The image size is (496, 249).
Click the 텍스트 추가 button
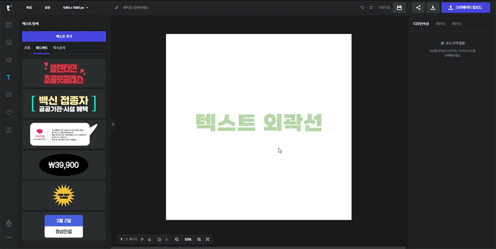pos(64,36)
